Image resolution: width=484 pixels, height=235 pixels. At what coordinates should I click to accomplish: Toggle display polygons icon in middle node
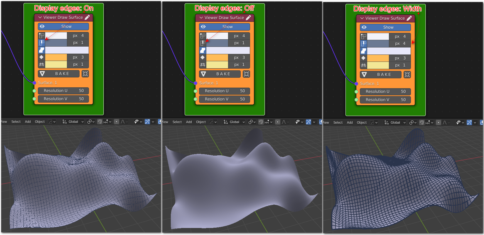(x=203, y=50)
